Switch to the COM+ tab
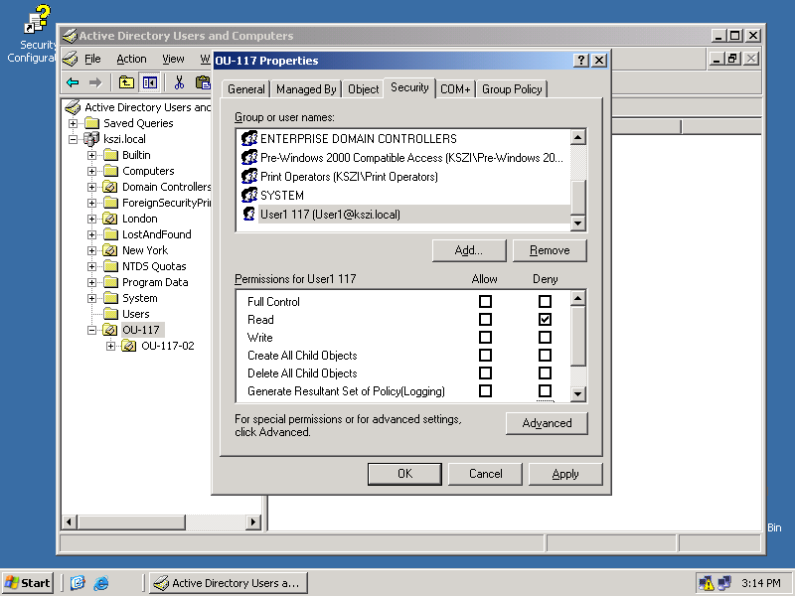Viewport: 795px width, 596px height. [455, 89]
